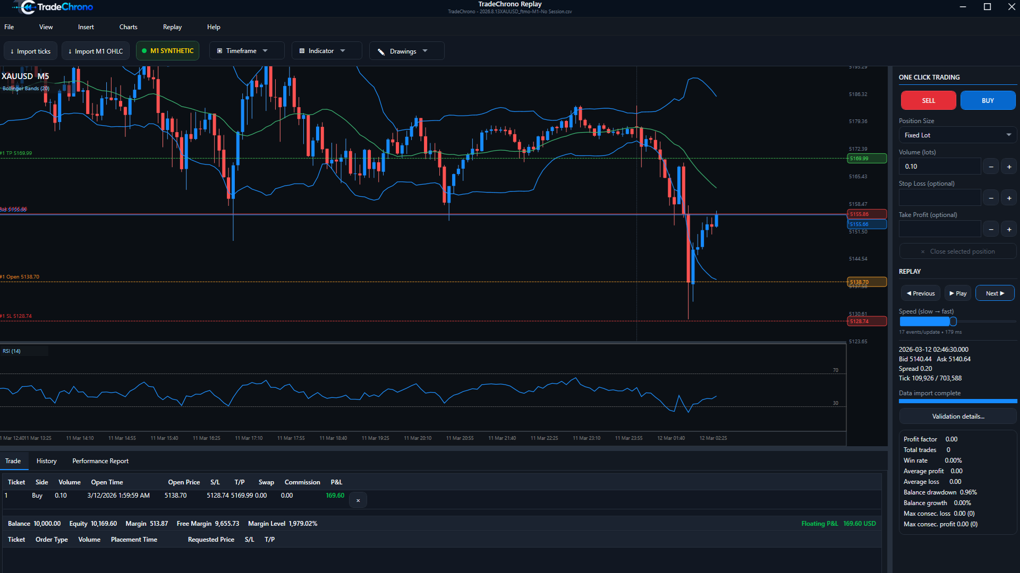Switch to the Performance Report tab
This screenshot has height=573, width=1020.
(100, 461)
